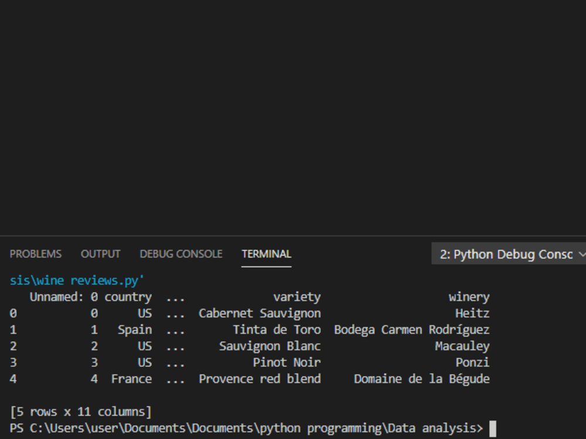The height and width of the screenshot is (439, 586).
Task: Click the 'Provence red blend' variety value
Action: click(260, 379)
